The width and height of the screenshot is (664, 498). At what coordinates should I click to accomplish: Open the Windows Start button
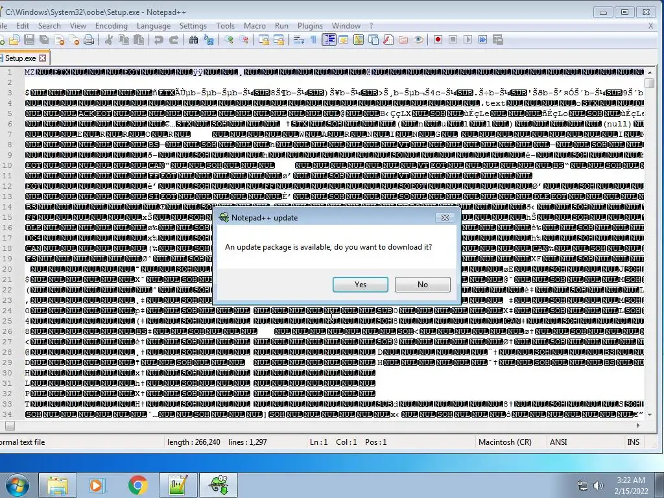click(x=16, y=485)
